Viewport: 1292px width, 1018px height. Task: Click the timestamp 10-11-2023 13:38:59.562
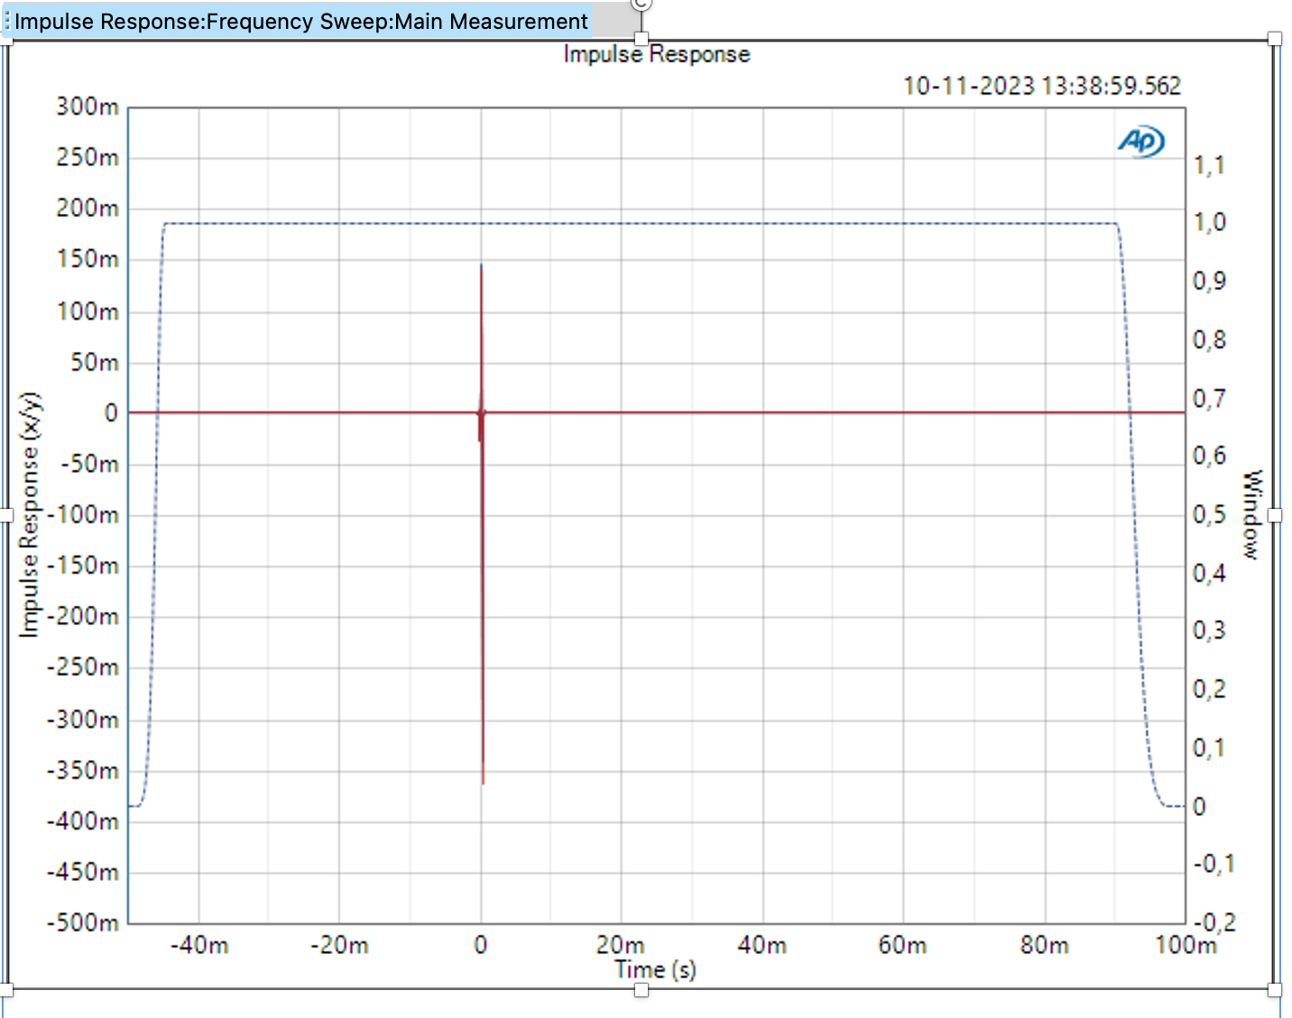(x=1042, y=86)
